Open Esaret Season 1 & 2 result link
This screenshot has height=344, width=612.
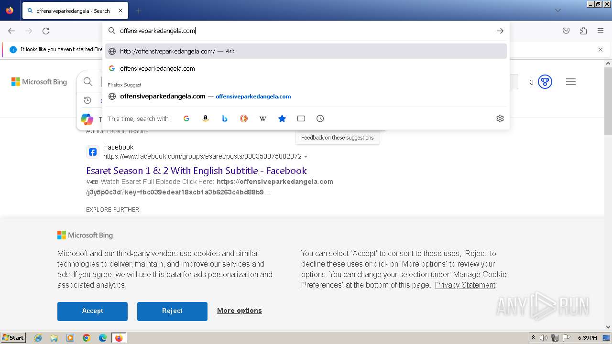[197, 171]
